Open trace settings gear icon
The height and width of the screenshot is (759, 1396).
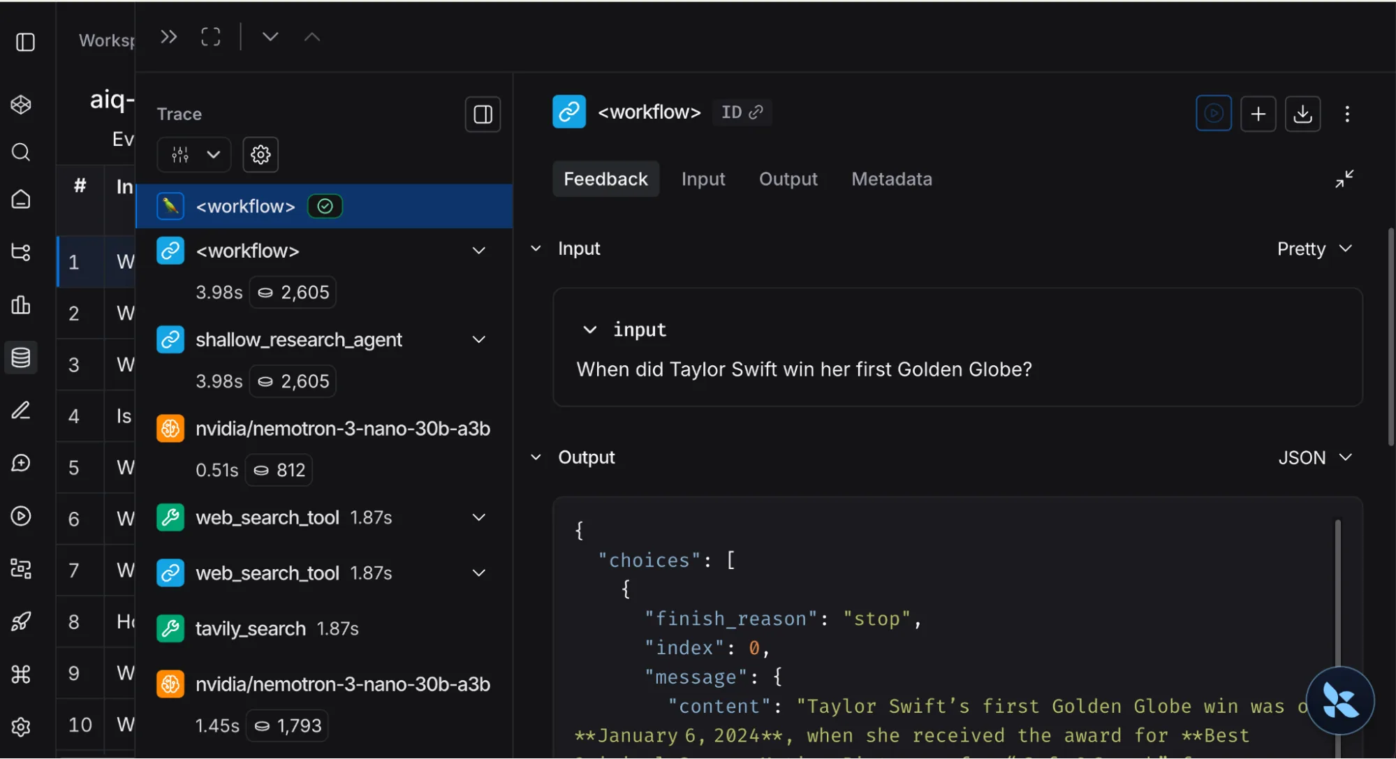260,154
